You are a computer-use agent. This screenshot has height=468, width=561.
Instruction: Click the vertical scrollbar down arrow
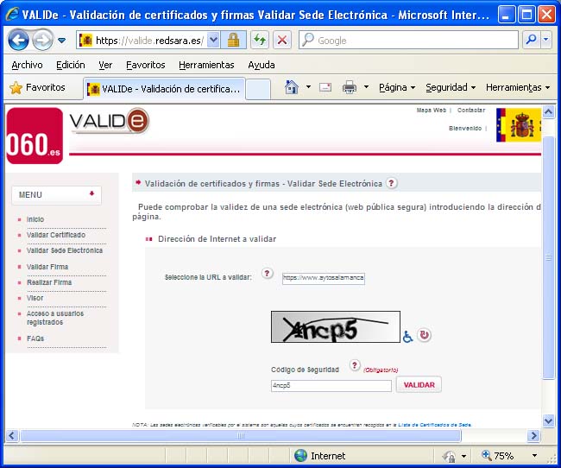coord(548,421)
